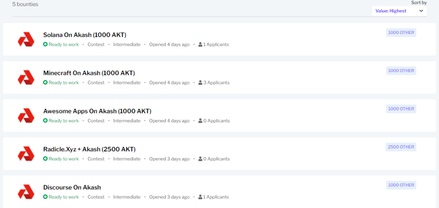This screenshot has width=439, height=208.
Task: Click '0 Applicants' on Awesome Apps bounty
Action: [216, 121]
